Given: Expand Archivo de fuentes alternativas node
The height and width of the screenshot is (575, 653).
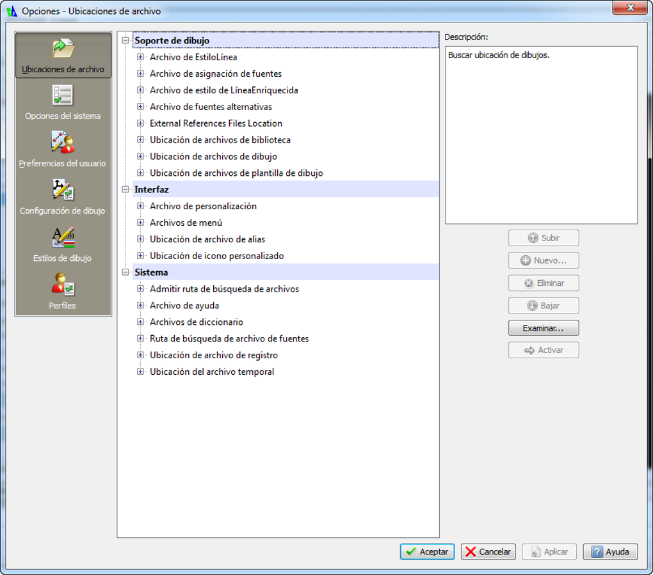Looking at the screenshot, I should [140, 107].
